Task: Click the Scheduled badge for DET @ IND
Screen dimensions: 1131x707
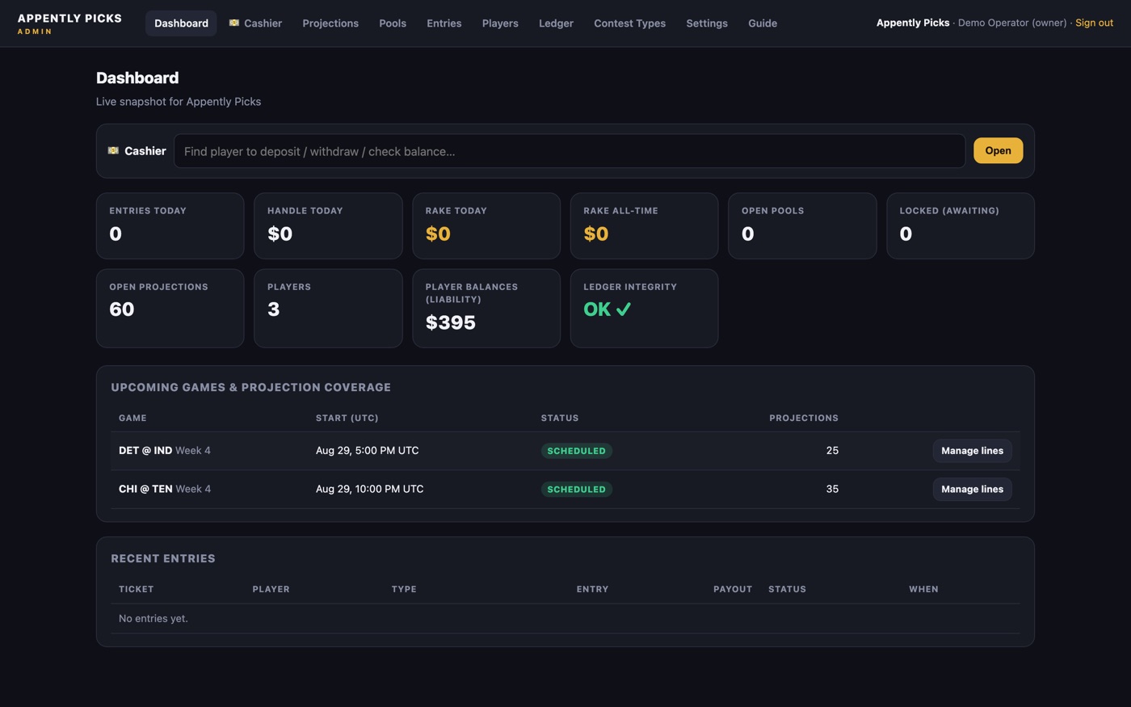Action: [576, 451]
